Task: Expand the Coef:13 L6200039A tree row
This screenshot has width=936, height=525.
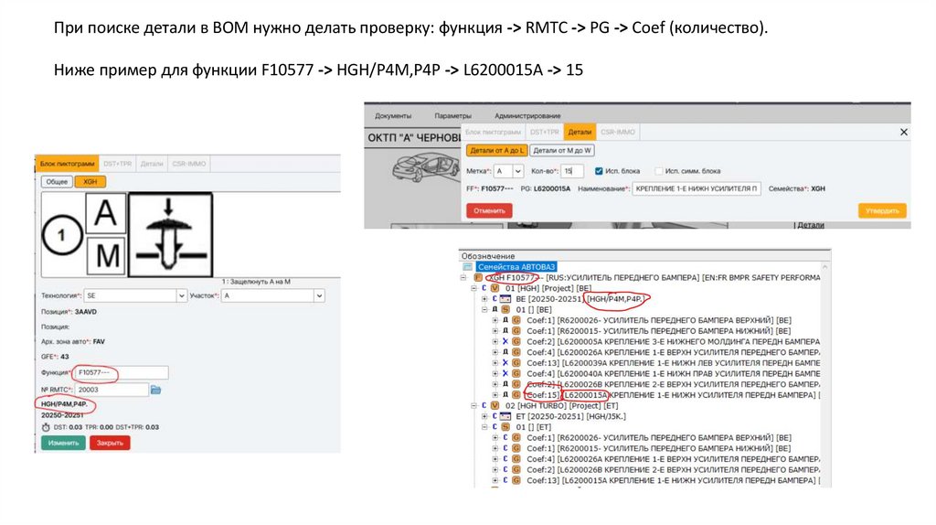Action: (x=495, y=362)
